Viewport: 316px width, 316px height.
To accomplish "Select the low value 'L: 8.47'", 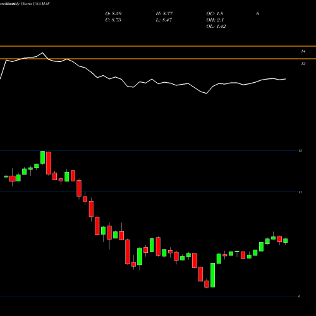I will [x=164, y=20].
